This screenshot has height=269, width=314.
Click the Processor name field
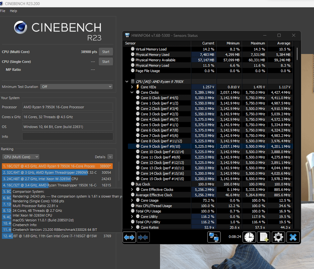point(68,107)
